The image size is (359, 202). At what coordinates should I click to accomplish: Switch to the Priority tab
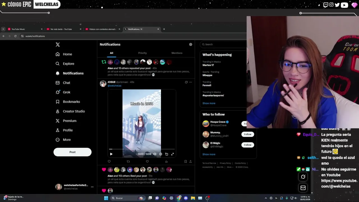coord(142,53)
